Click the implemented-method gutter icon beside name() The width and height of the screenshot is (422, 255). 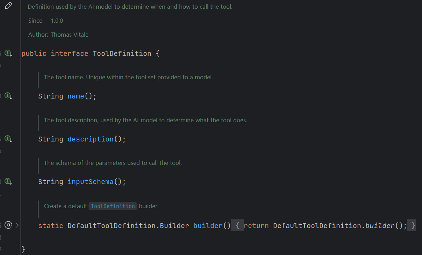coord(8,96)
